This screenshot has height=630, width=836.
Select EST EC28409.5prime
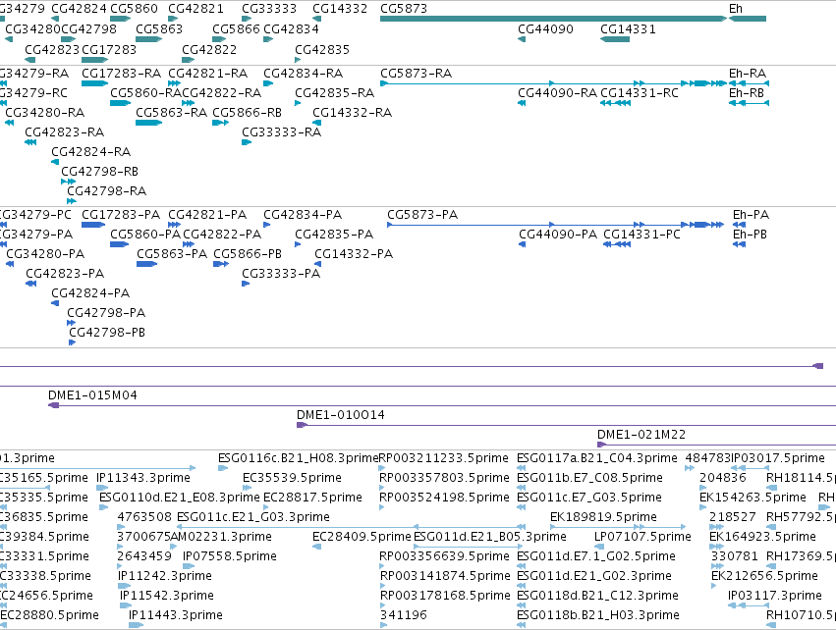pos(316,547)
